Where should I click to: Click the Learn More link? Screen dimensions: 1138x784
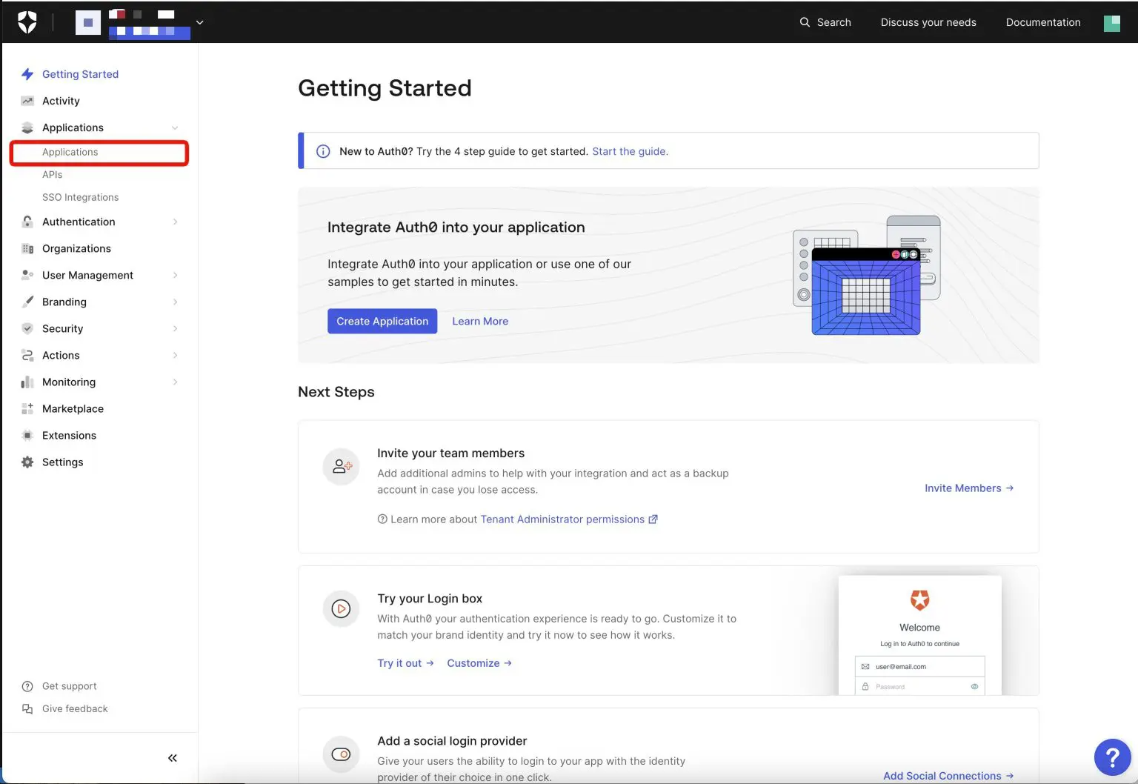point(480,321)
